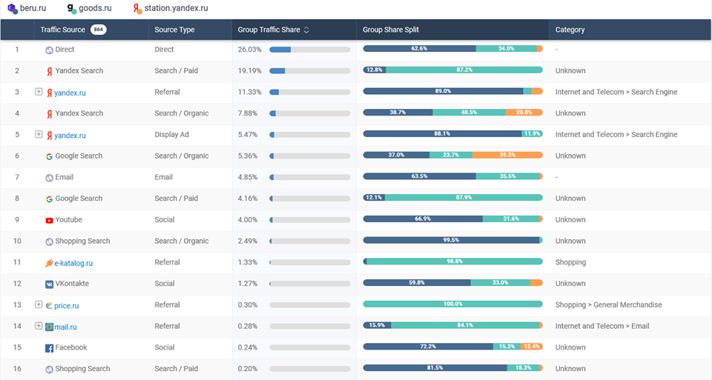Click the Category column header
This screenshot has width=712, height=380.
[570, 30]
